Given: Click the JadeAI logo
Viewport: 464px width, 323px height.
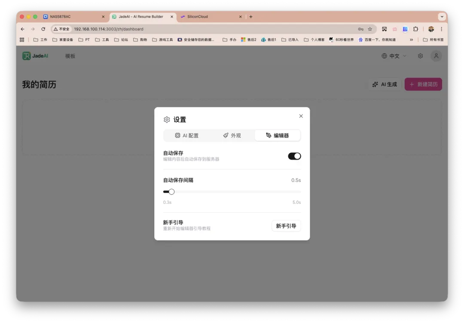Looking at the screenshot, I should coord(35,56).
